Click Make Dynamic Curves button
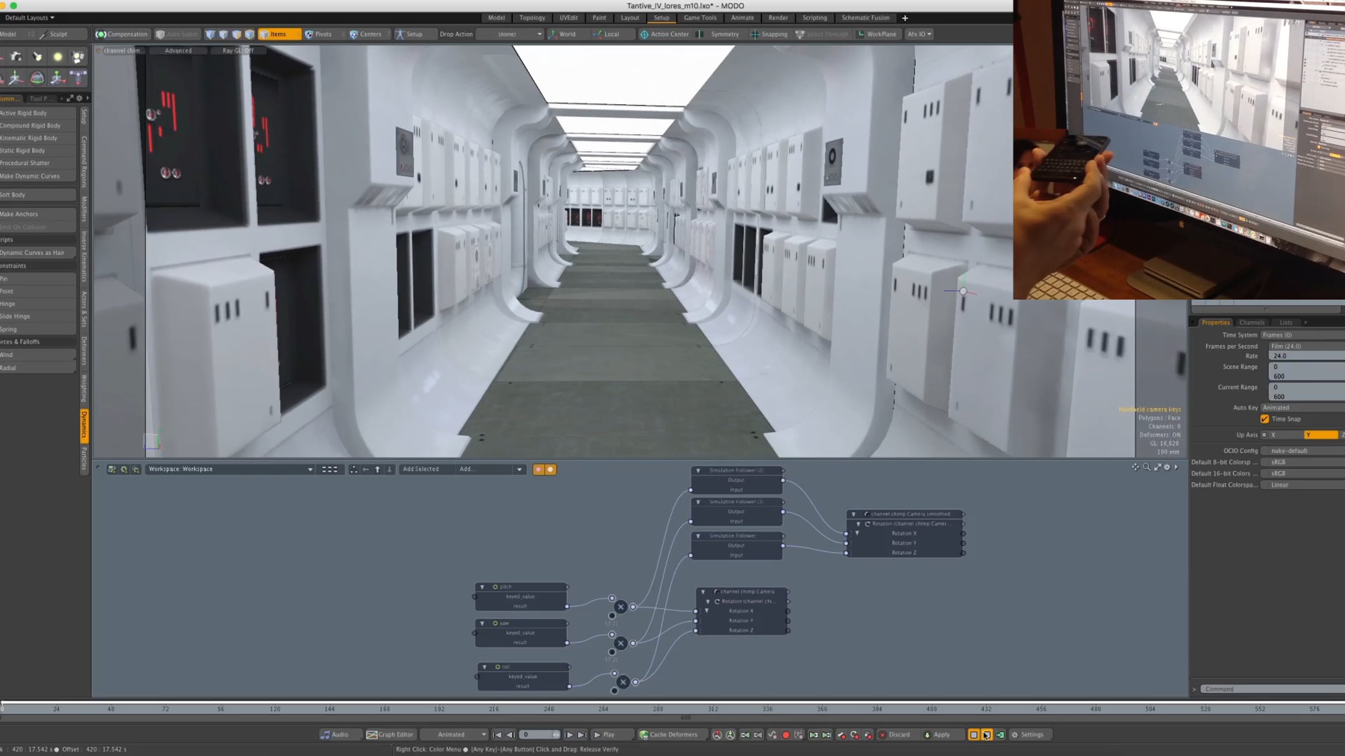1345x756 pixels. click(38, 176)
